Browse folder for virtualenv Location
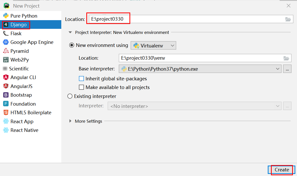The width and height of the screenshot is (297, 176). (x=286, y=58)
